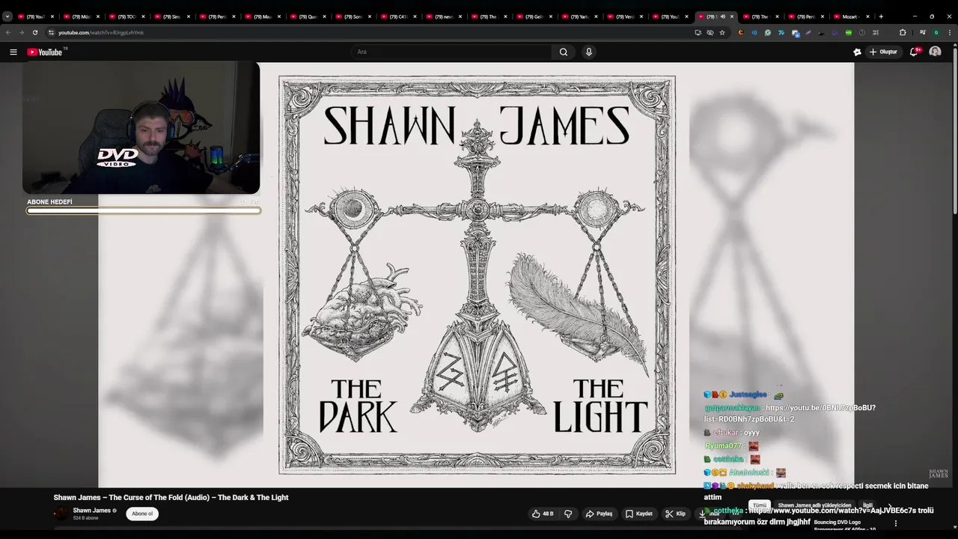Start voice search with the microphone icon
The image size is (958, 539).
coord(589,52)
